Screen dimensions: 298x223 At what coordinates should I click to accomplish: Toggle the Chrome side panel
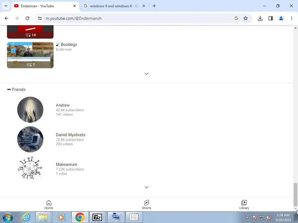click(x=271, y=18)
